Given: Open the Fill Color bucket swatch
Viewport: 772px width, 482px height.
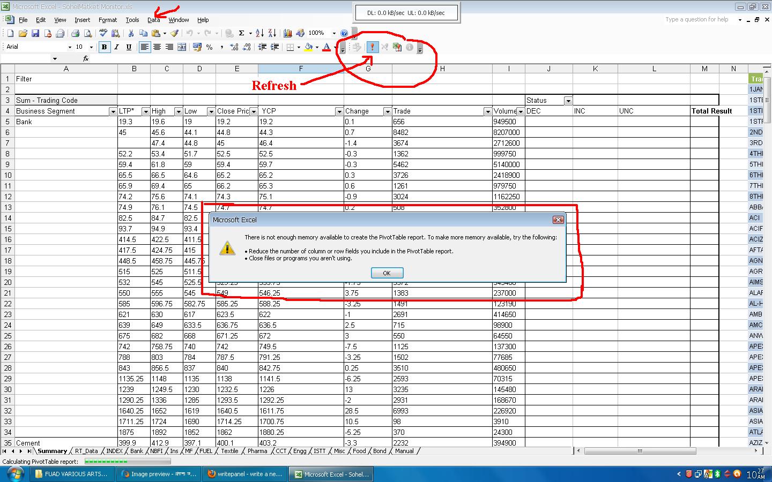Looking at the screenshot, I should (x=308, y=47).
